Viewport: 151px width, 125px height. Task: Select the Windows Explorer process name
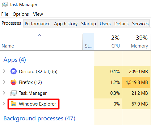tap(37, 104)
